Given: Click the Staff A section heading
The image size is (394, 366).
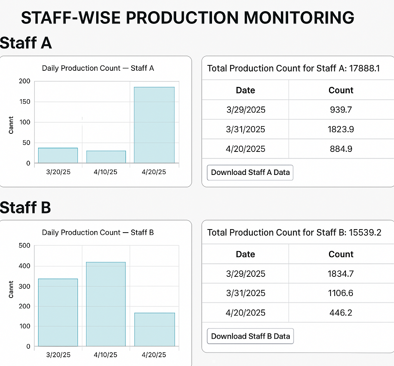Looking at the screenshot, I should click(x=26, y=43).
